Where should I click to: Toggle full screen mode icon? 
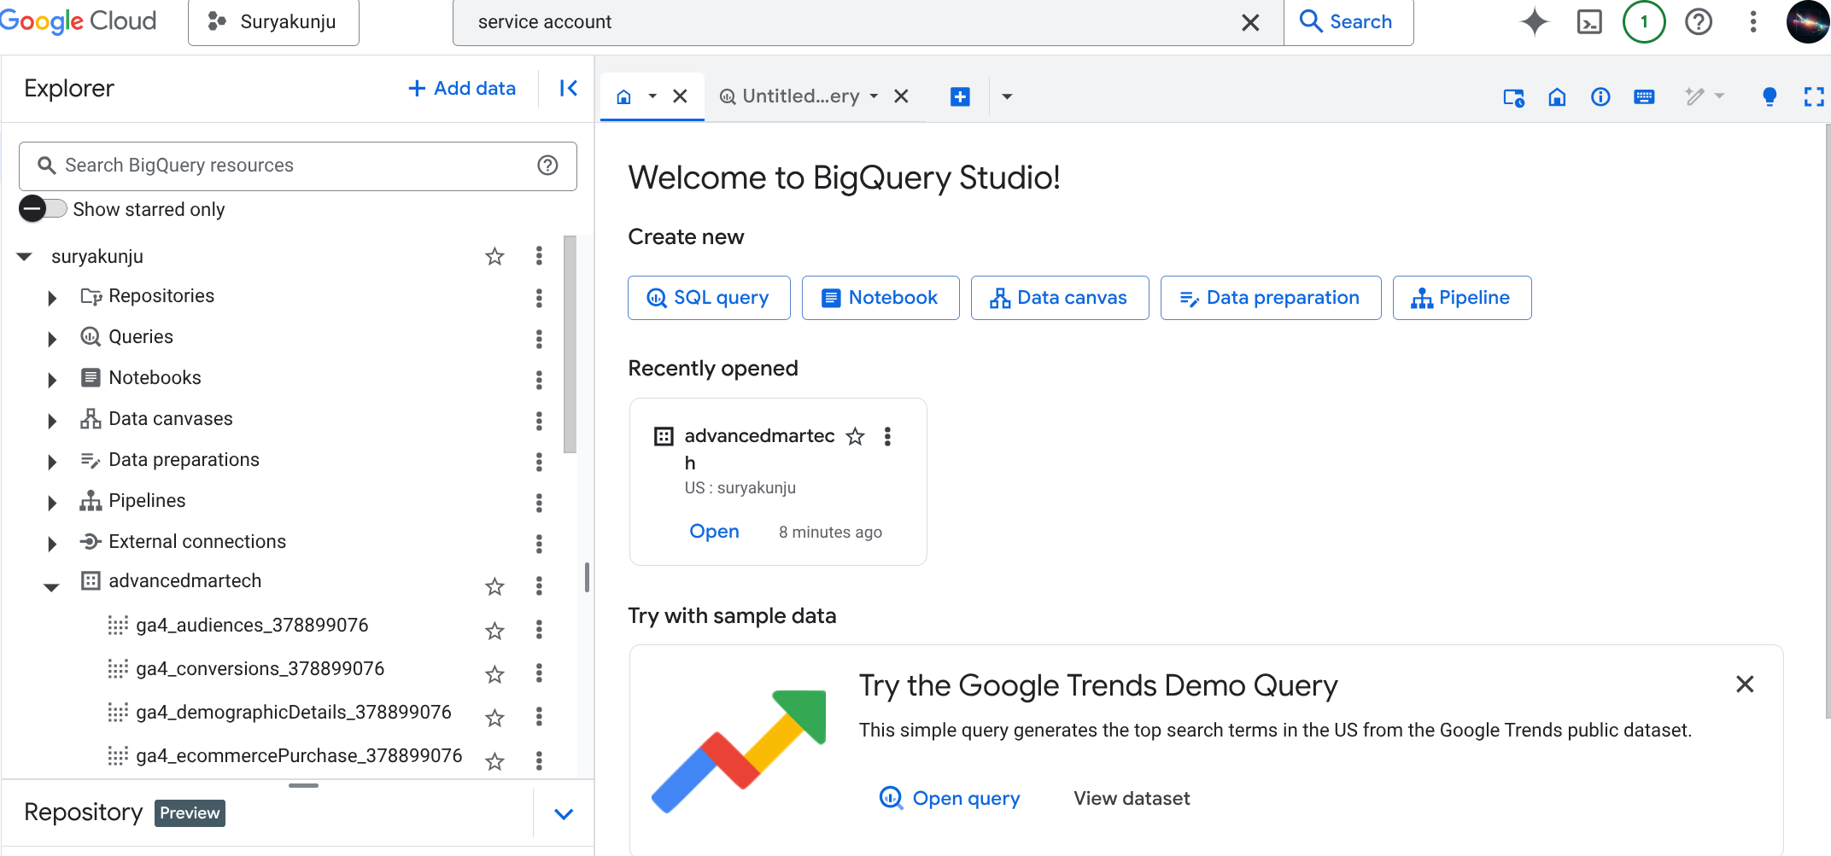tap(1814, 96)
